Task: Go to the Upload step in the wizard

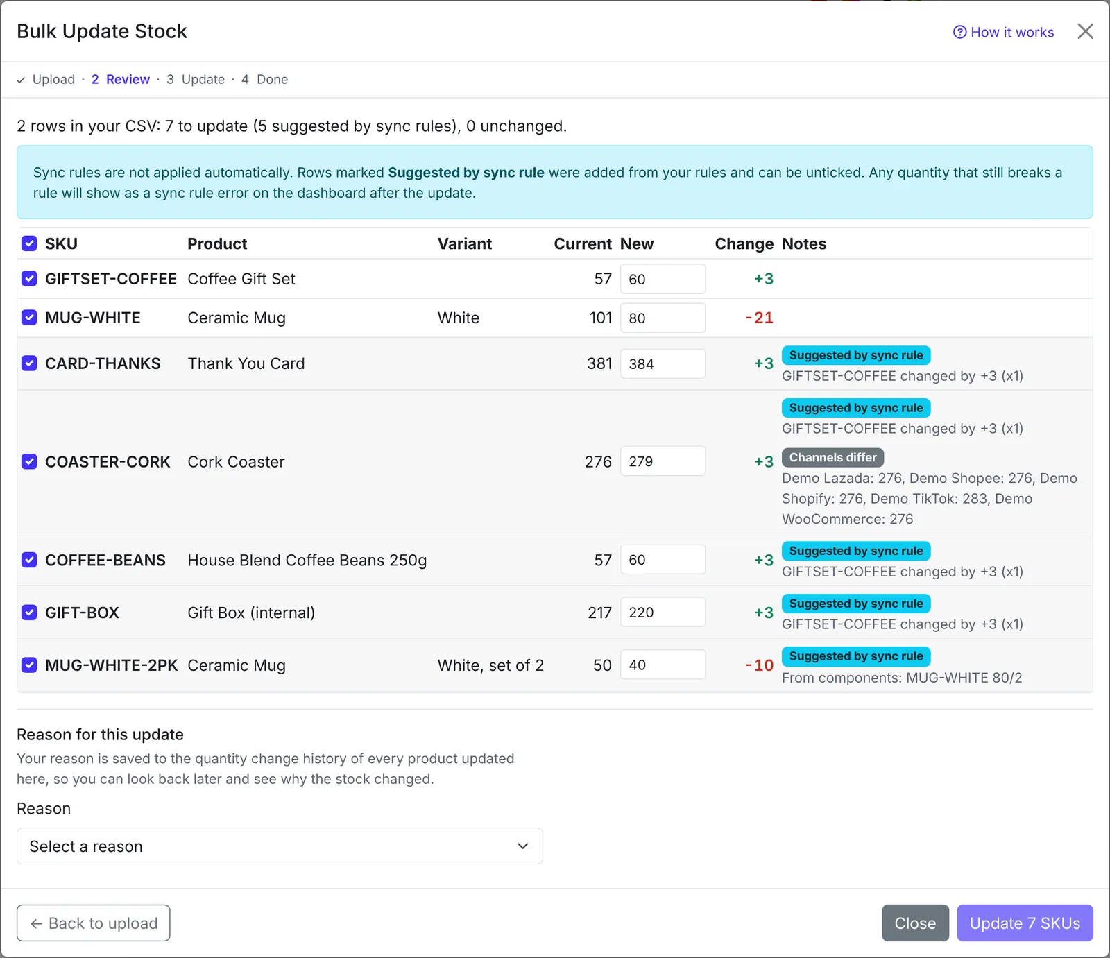Action: [x=46, y=79]
